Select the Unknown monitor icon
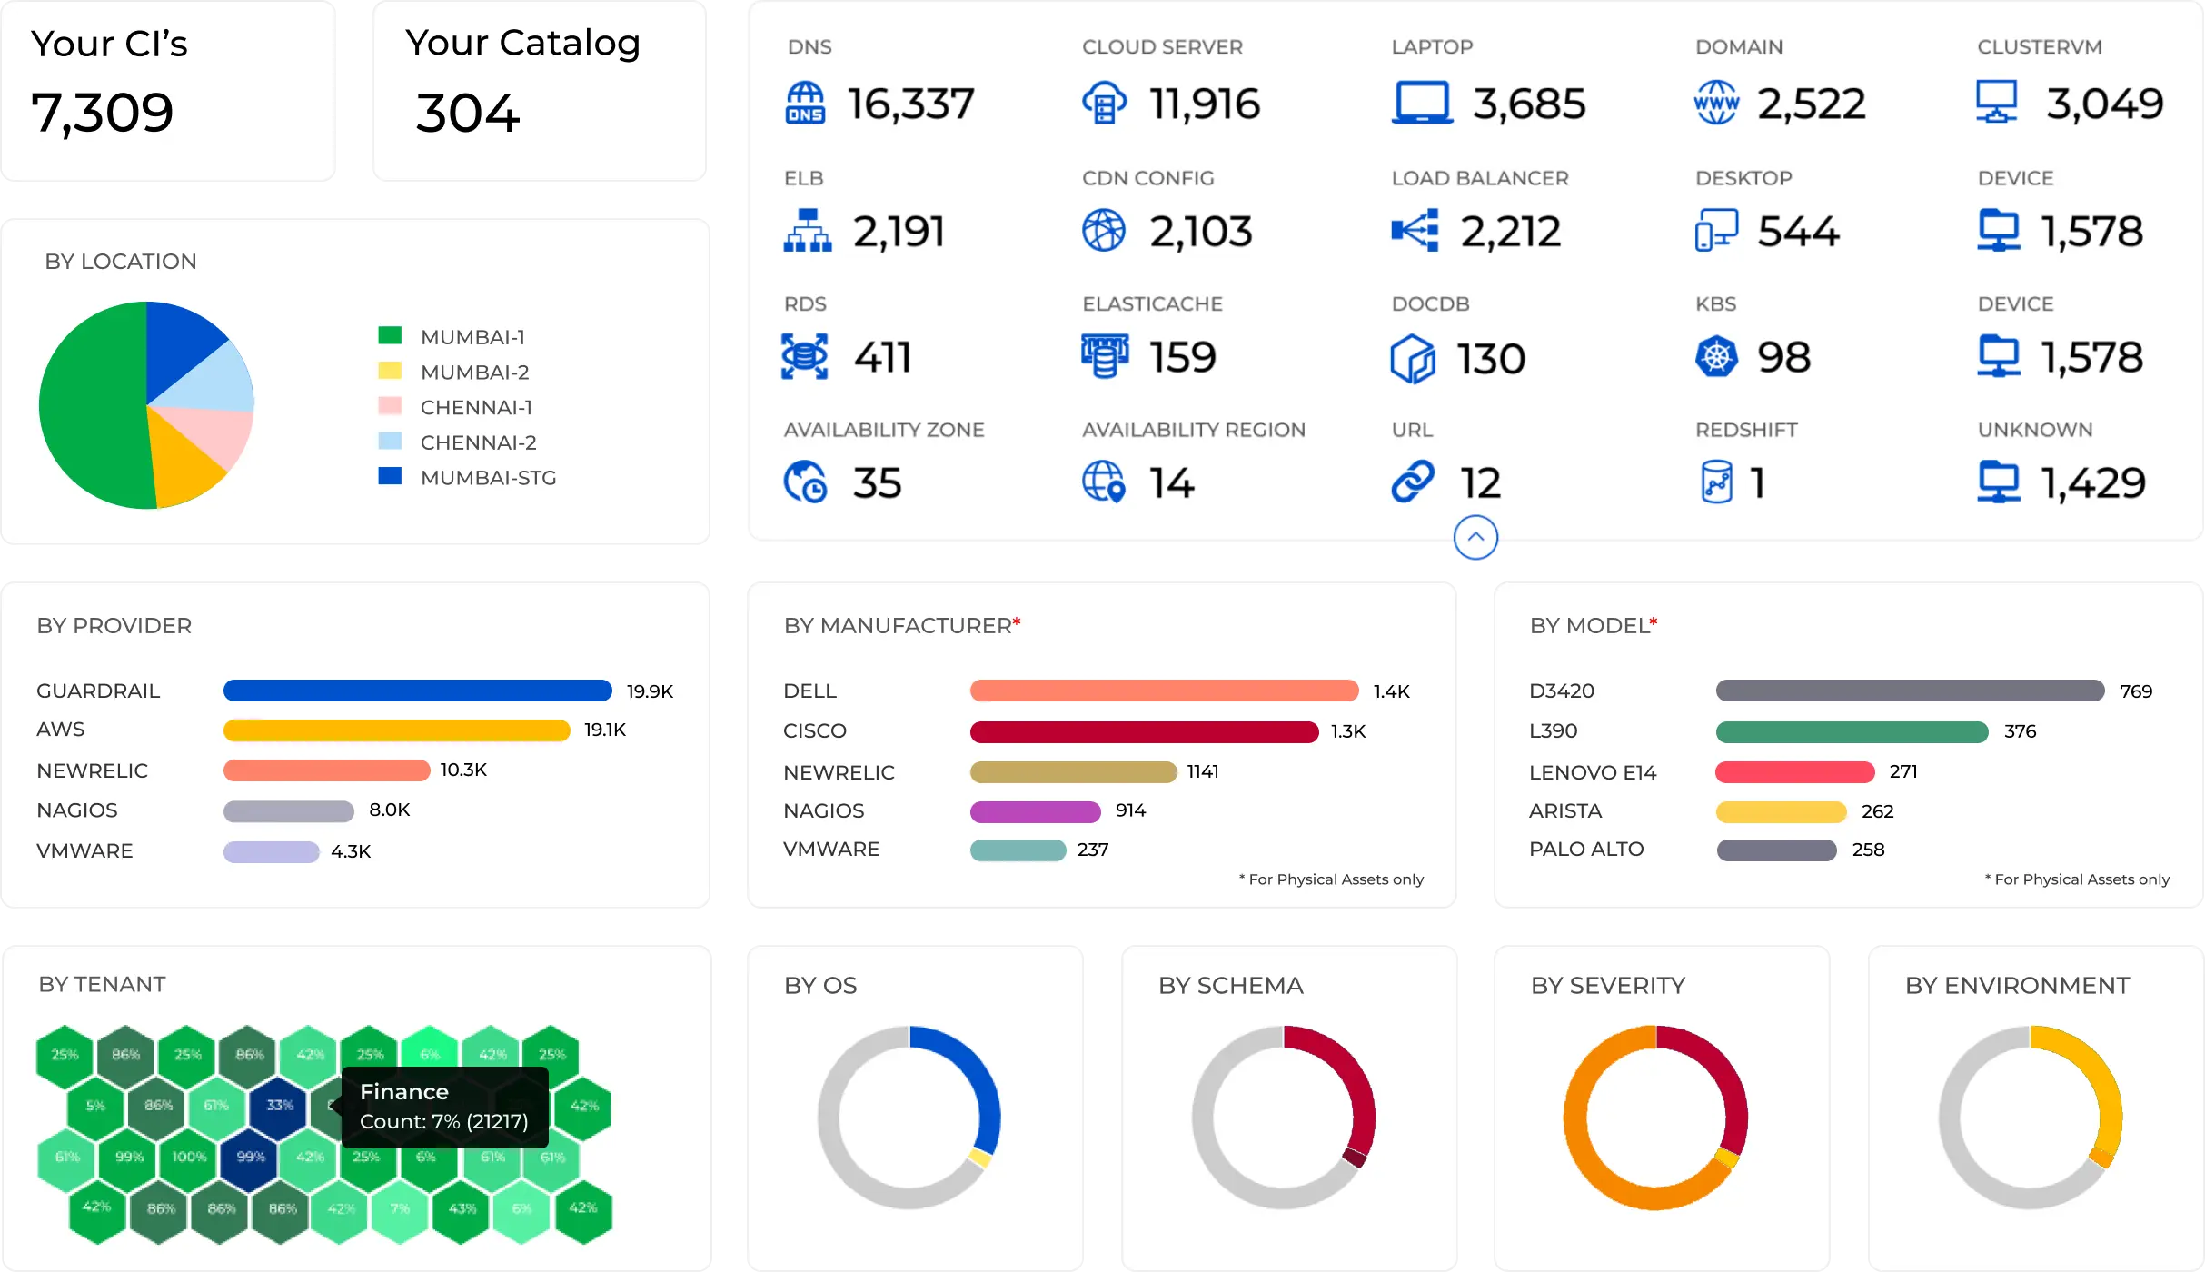 (1999, 482)
